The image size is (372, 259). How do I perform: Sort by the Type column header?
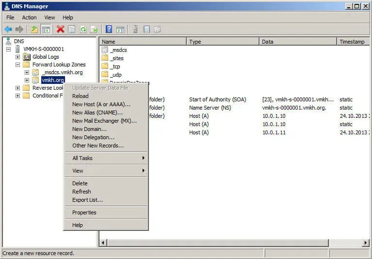(x=223, y=42)
